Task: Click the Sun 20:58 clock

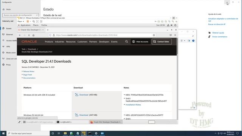Action: point(160,25)
